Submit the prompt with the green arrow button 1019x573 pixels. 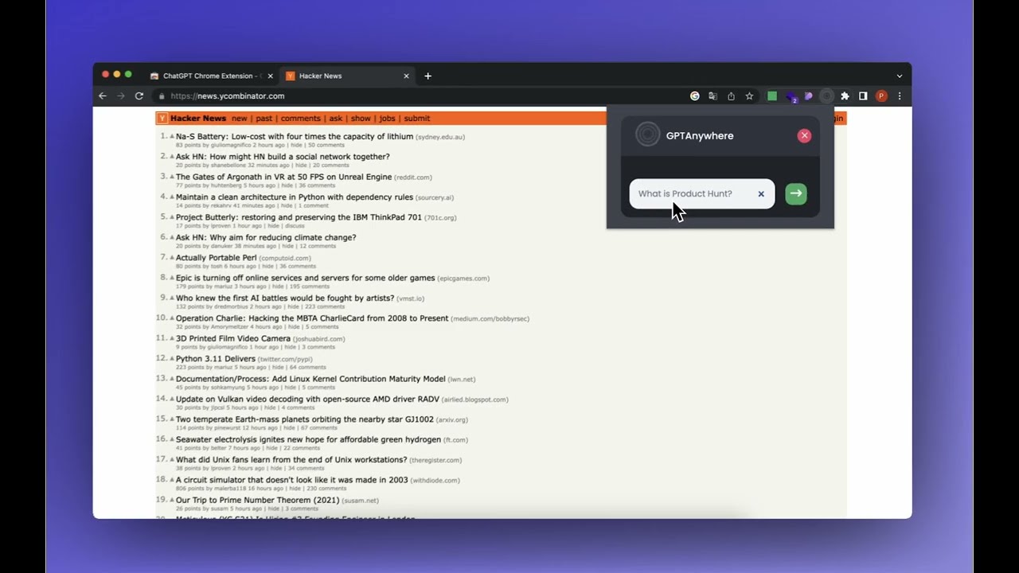point(795,193)
